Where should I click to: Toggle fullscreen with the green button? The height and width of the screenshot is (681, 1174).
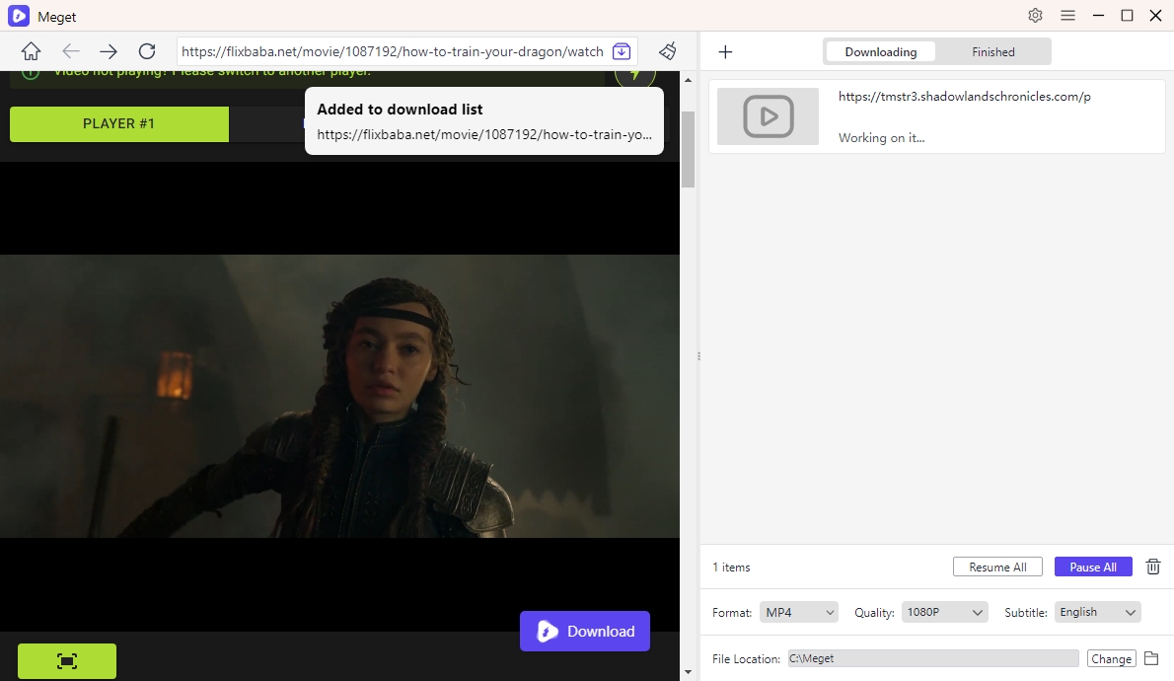click(x=67, y=661)
